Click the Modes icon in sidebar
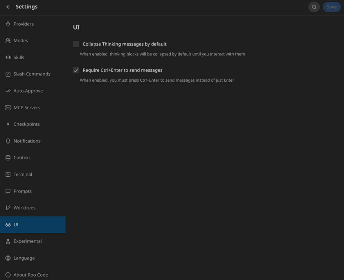Screen dimensions: 344x280 pos(8,40)
